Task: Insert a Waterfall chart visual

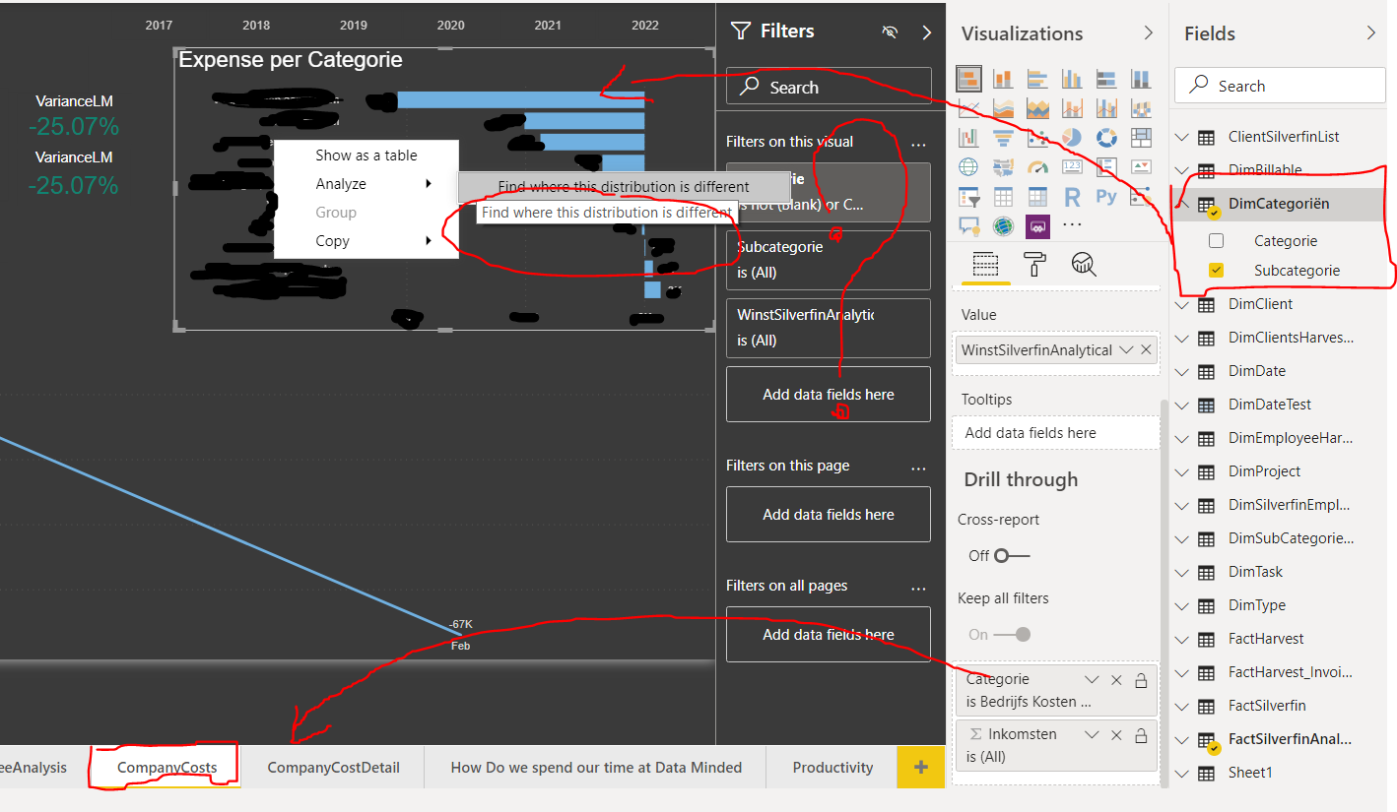Action: [968, 138]
